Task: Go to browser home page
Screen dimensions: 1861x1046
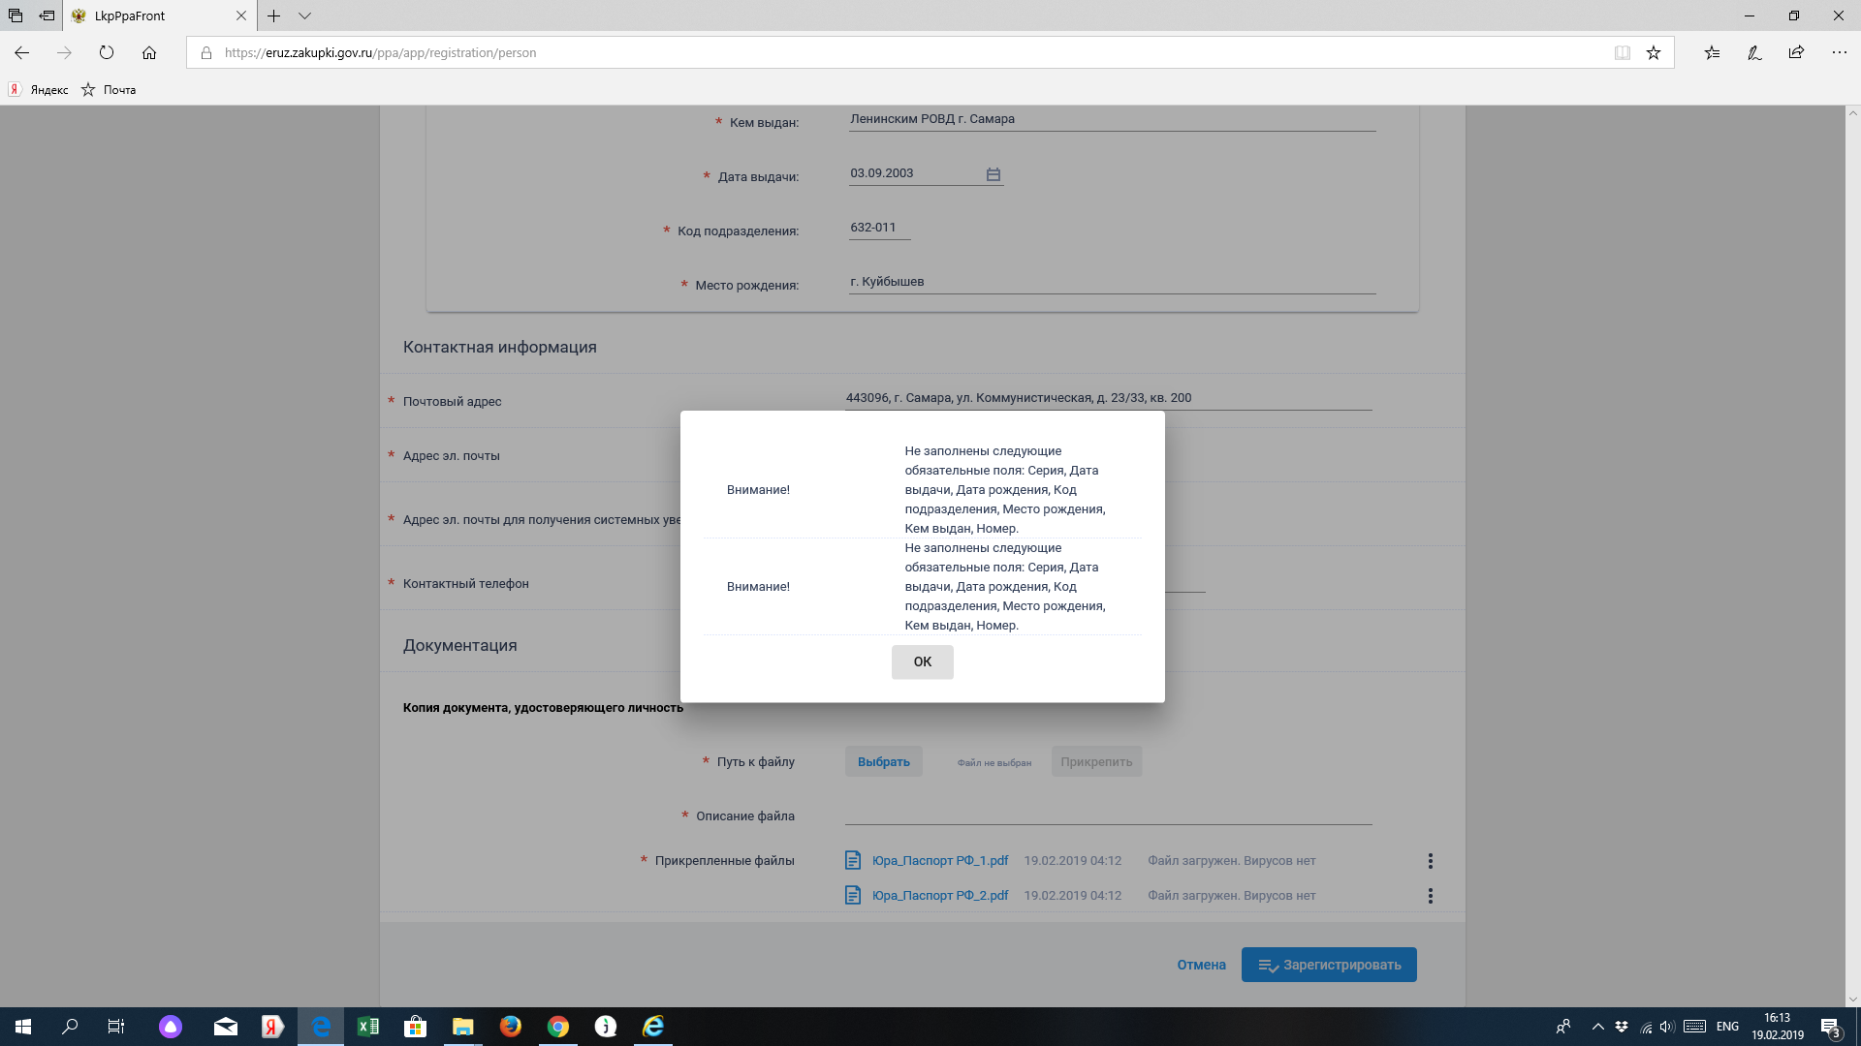Action: (x=149, y=53)
